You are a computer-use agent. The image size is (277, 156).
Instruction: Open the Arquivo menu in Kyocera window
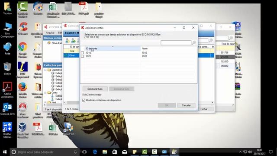(x=50, y=33)
